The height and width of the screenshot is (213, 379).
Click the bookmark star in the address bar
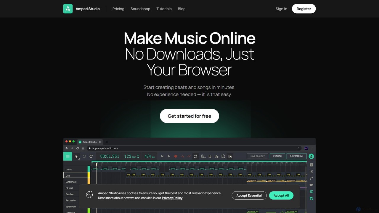click(298, 148)
